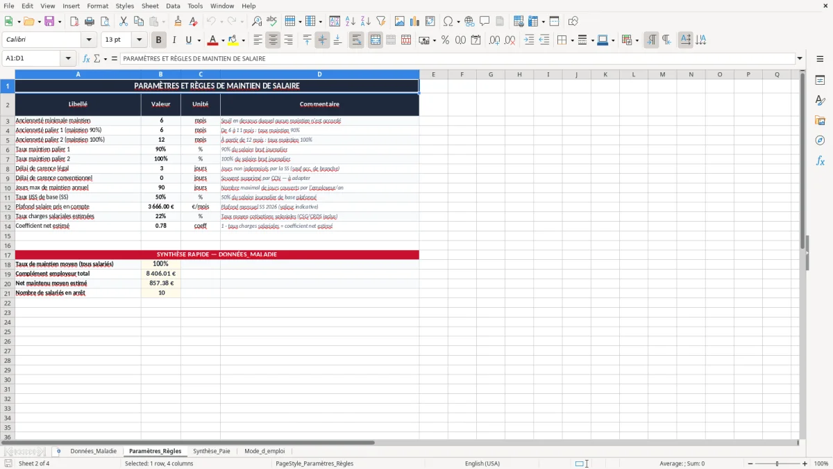Viewport: 833px width, 469px height.
Task: Open the Font Size dropdown arrow
Action: pyautogui.click(x=140, y=40)
